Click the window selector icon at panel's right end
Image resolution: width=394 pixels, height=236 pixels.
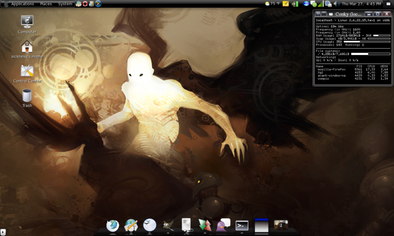tap(388, 4)
